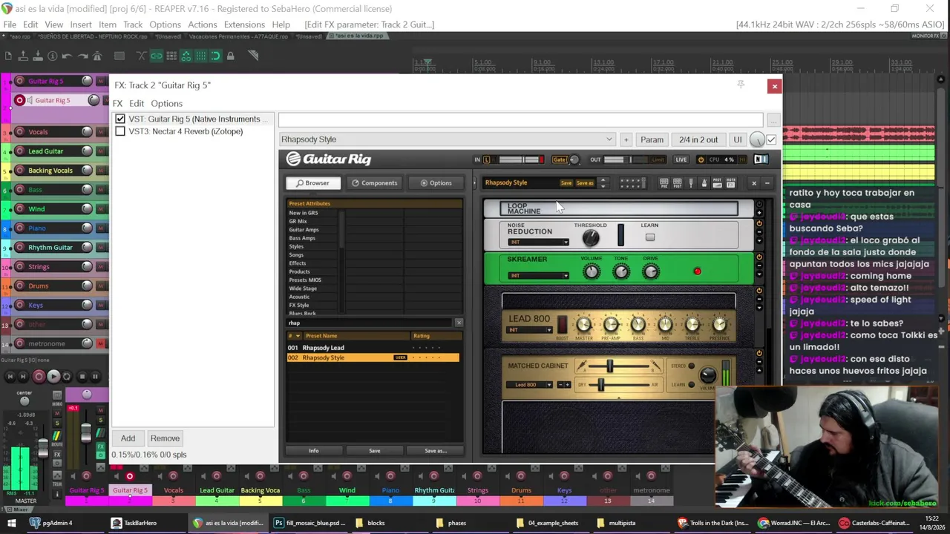Click the Native Instruments logo

pyautogui.click(x=761, y=159)
